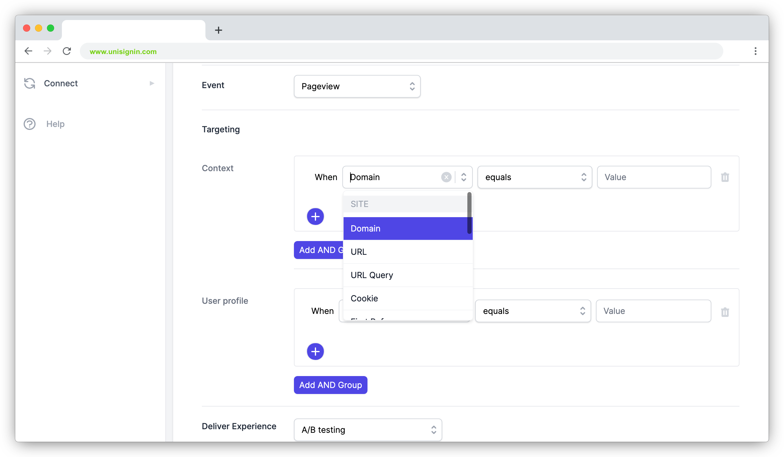This screenshot has height=457, width=784.
Task: Select Cookie from the attribute list
Action: (364, 298)
